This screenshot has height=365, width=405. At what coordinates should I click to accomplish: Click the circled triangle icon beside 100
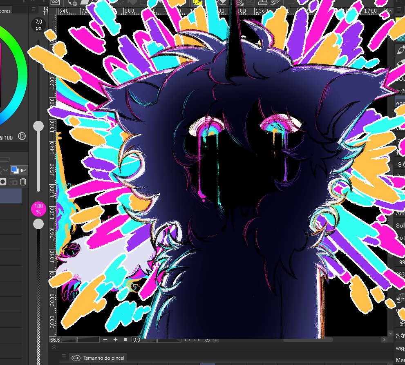[22, 136]
